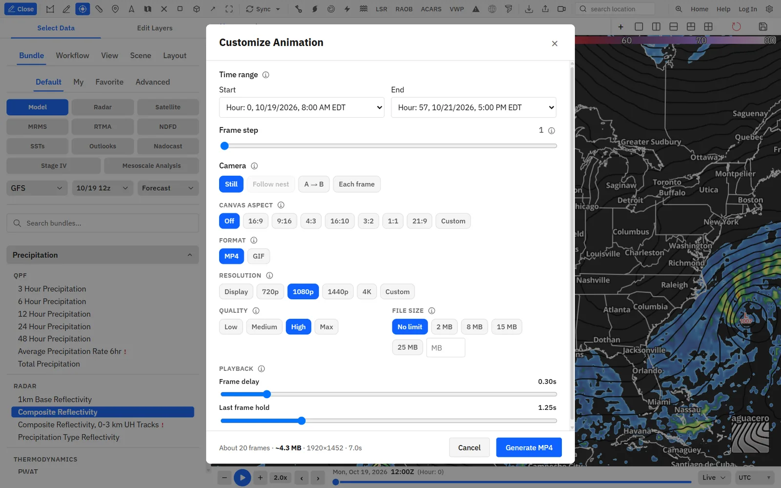This screenshot has height=488, width=781.
Task: Open the Sync dropdown menu
Action: [x=263, y=9]
